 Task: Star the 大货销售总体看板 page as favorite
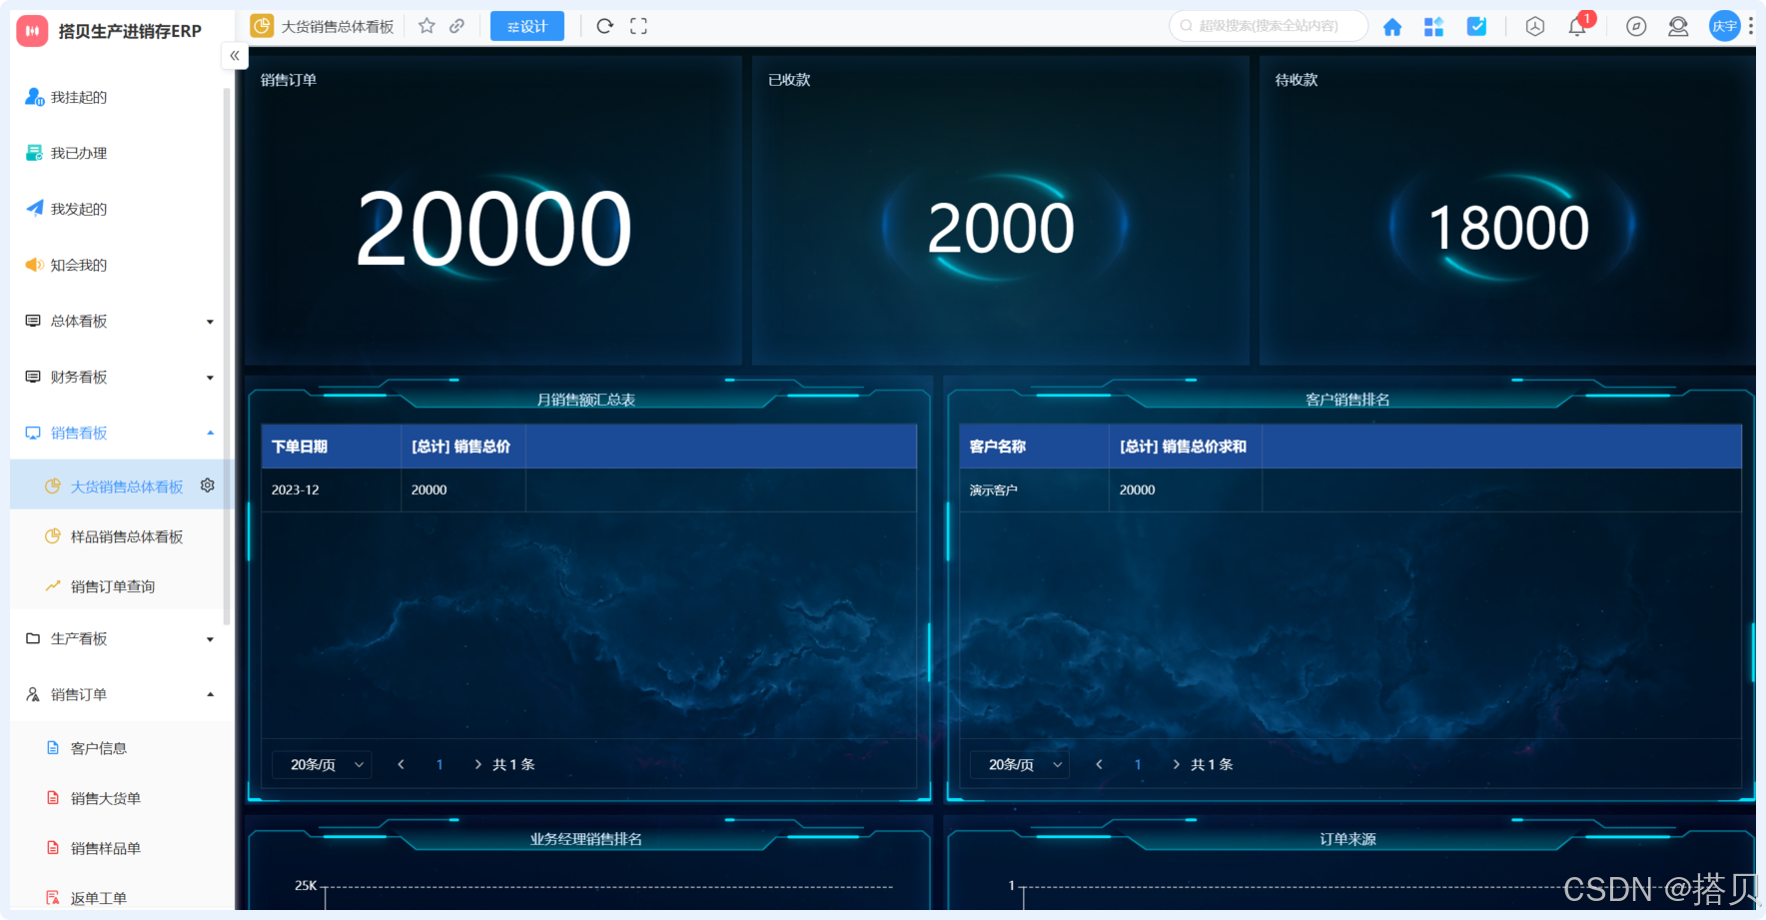click(427, 26)
